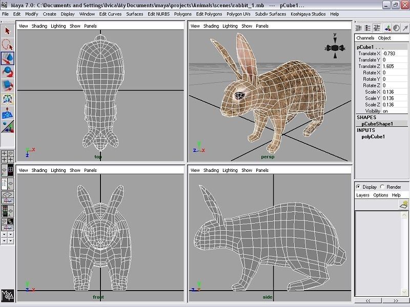
Task: Switch to the Four View layout icon
Action: point(7,157)
